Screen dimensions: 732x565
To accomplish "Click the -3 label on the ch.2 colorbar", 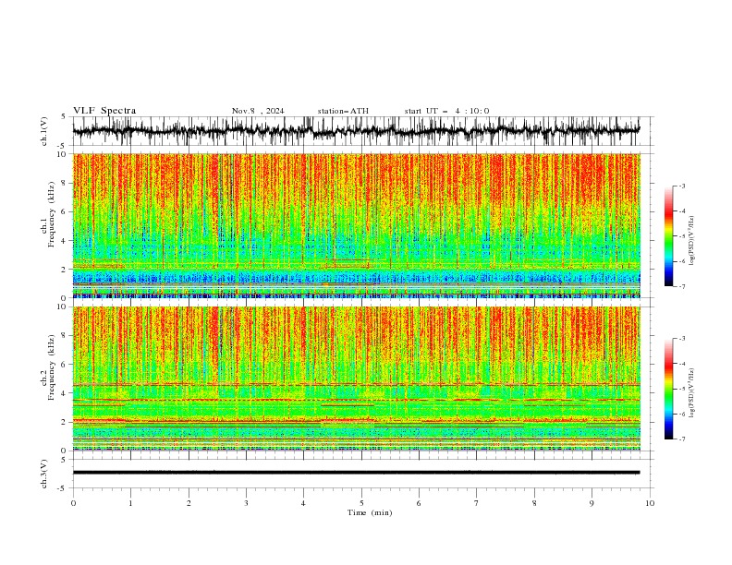I will (x=682, y=338).
